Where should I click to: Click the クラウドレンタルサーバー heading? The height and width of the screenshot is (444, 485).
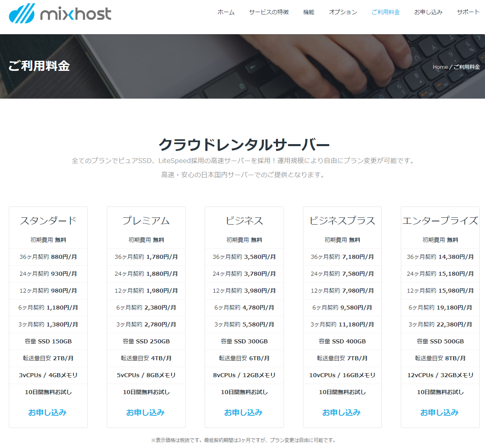(244, 144)
